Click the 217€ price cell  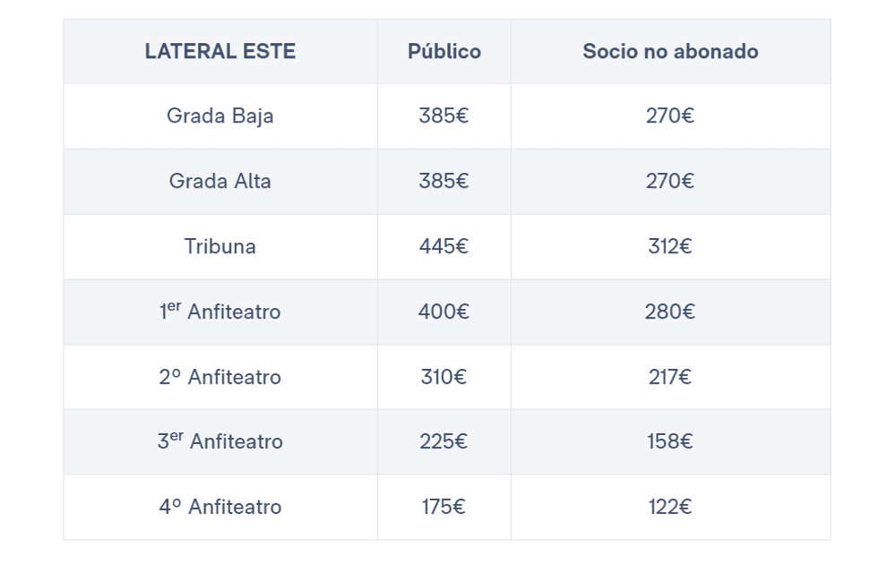tap(670, 378)
